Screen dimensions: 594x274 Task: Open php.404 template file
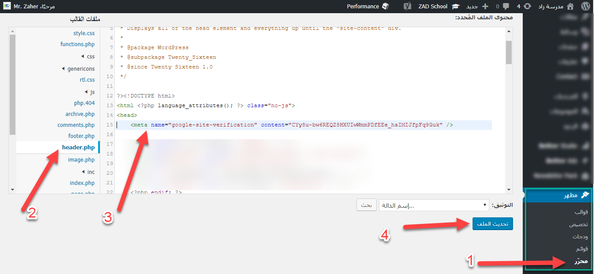pyautogui.click(x=84, y=103)
